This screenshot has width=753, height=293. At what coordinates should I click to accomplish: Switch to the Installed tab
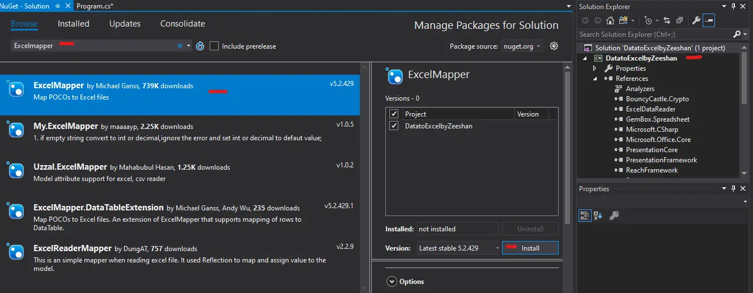pos(74,24)
